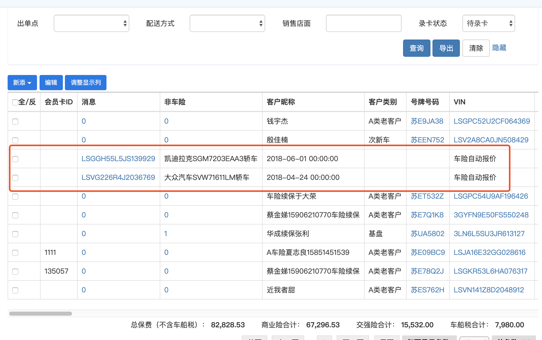Expand the 新添 dropdown button
The width and height of the screenshot is (542, 340).
pyautogui.click(x=22, y=83)
